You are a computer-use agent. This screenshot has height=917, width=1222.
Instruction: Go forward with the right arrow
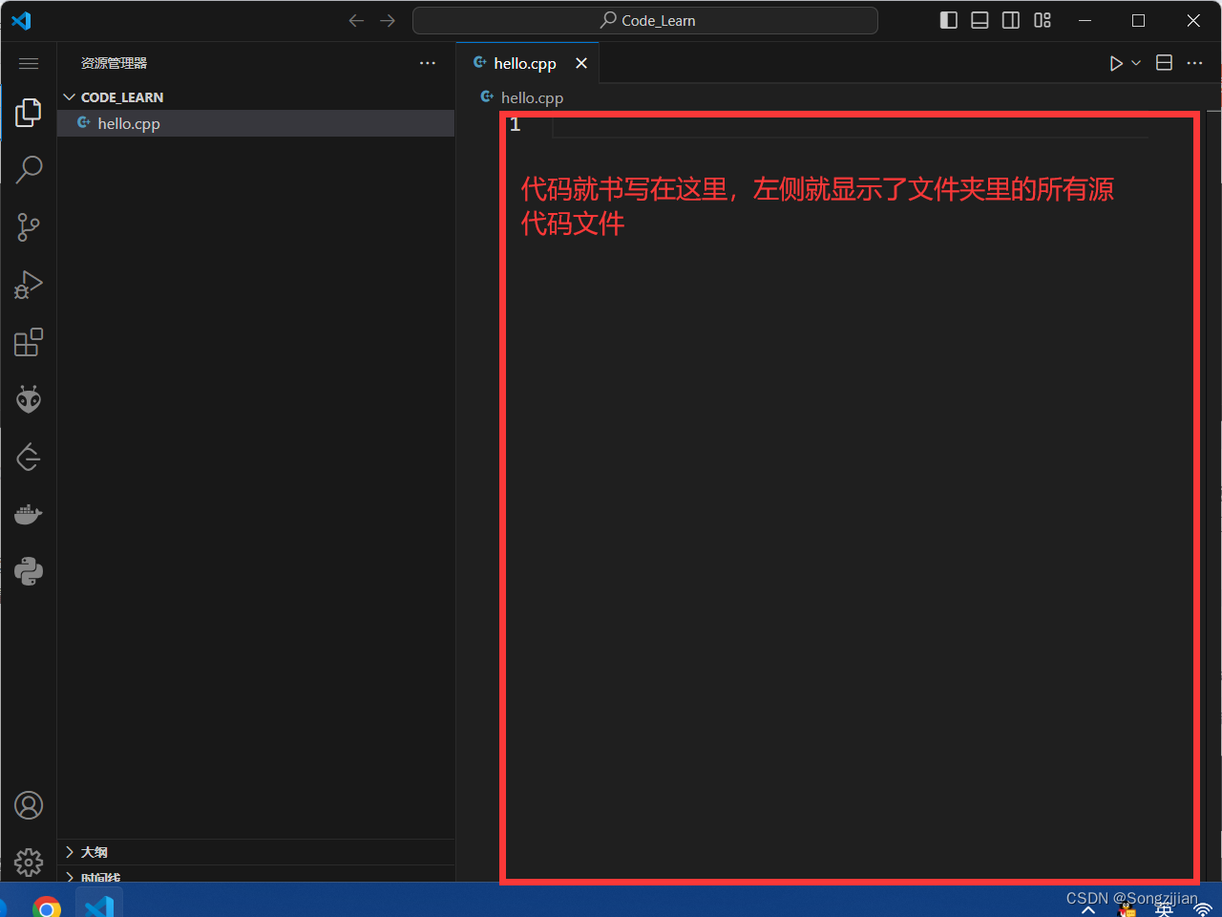click(x=388, y=20)
